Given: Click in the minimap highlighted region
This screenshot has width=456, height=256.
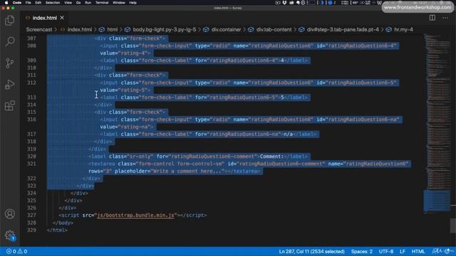Looking at the screenshot, I should (437, 201).
